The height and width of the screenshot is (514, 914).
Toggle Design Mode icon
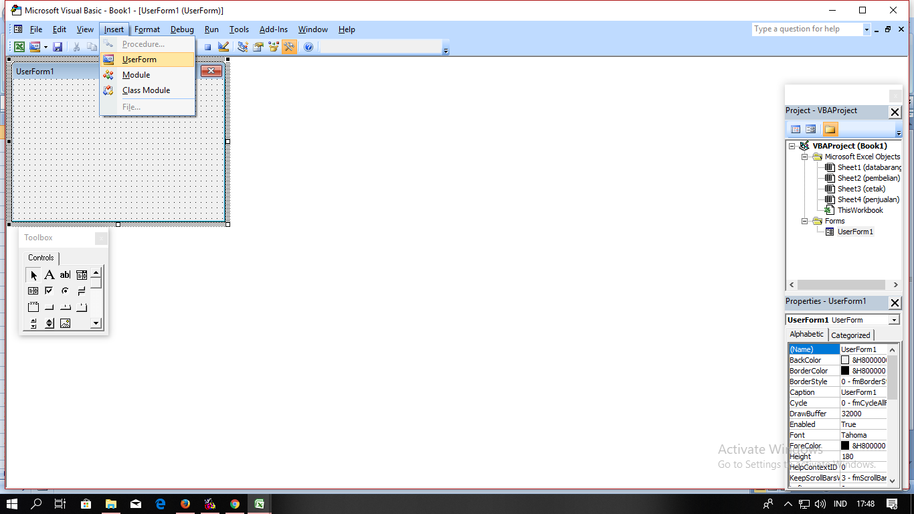coord(223,47)
